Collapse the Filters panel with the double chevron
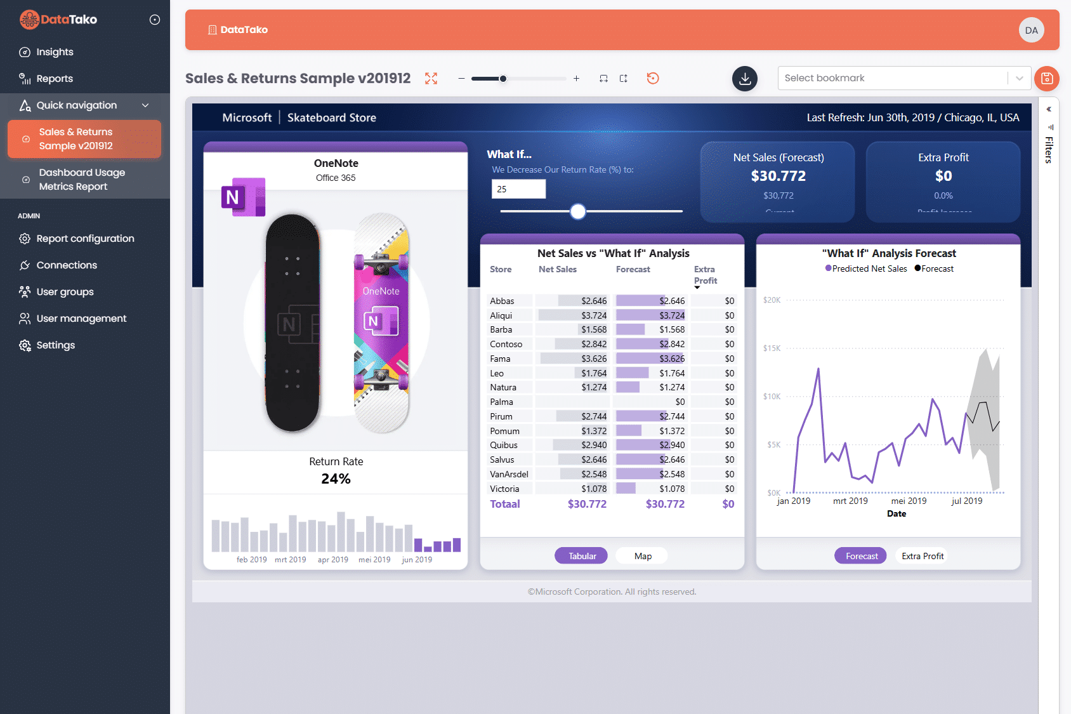Viewport: 1071px width, 714px height. pos(1048,109)
